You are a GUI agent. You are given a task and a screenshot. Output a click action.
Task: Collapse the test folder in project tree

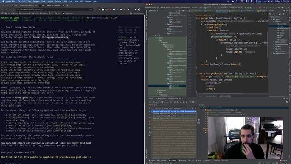[154, 36]
